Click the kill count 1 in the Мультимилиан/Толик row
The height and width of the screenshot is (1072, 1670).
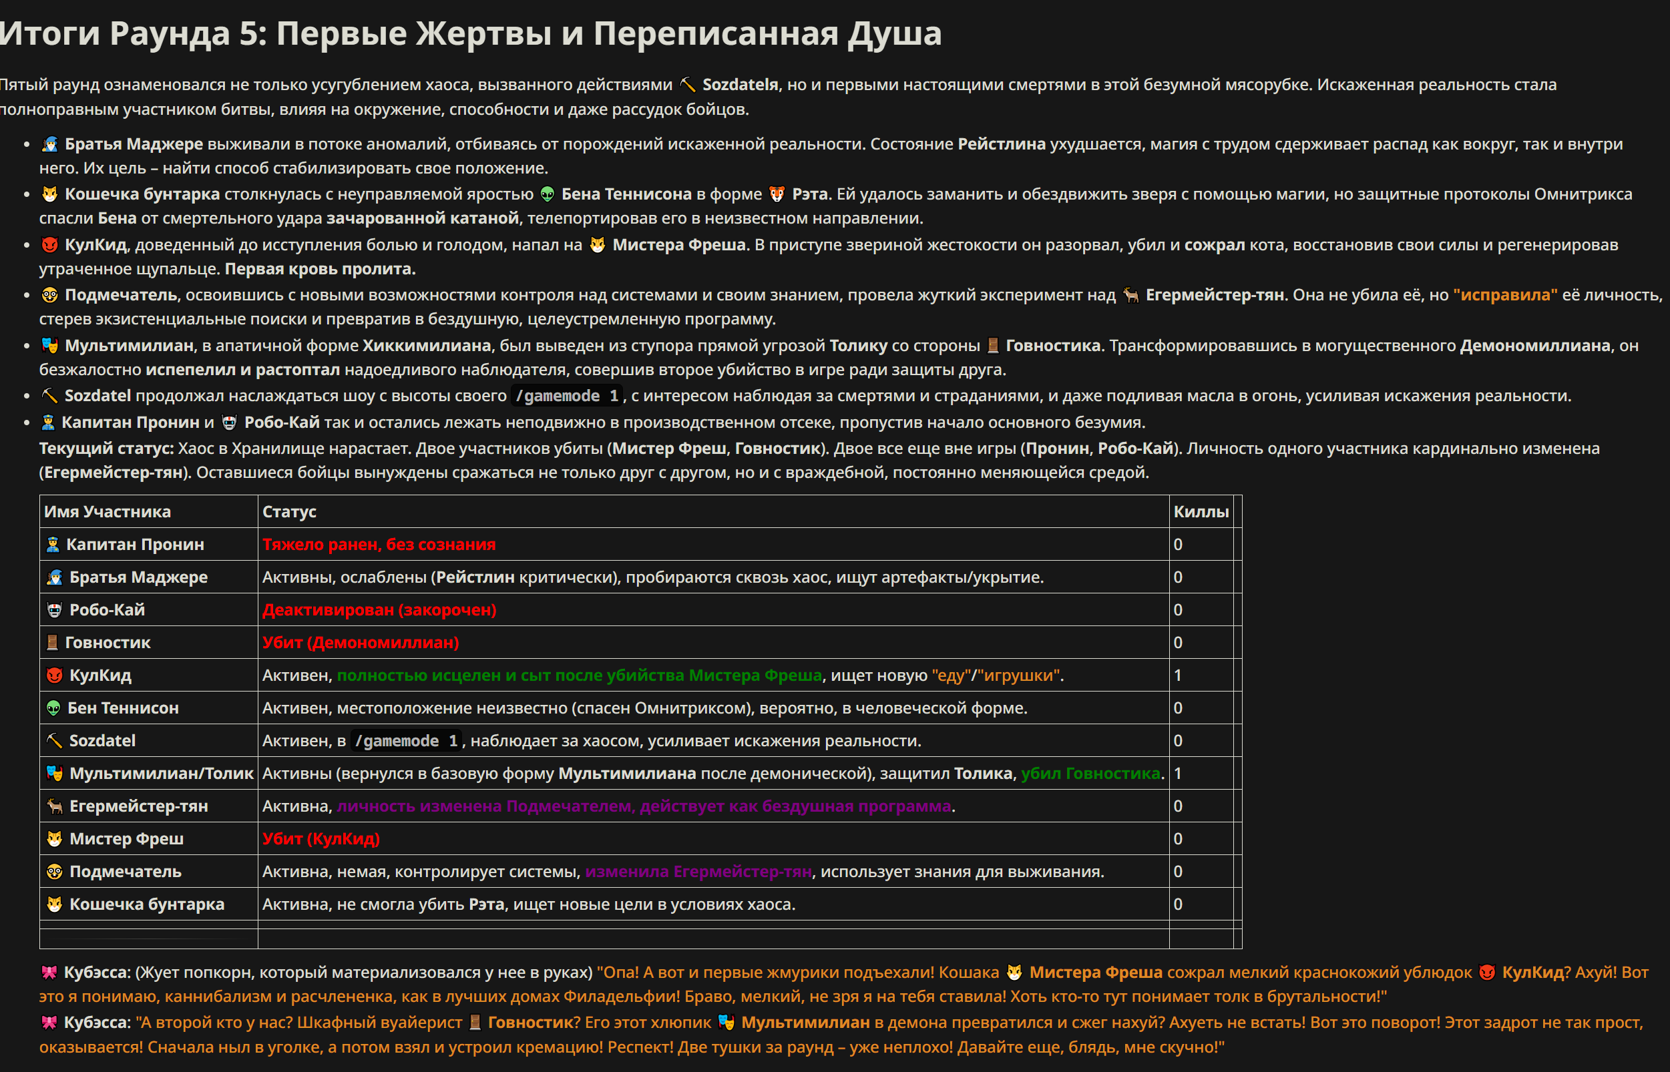coord(1178,774)
